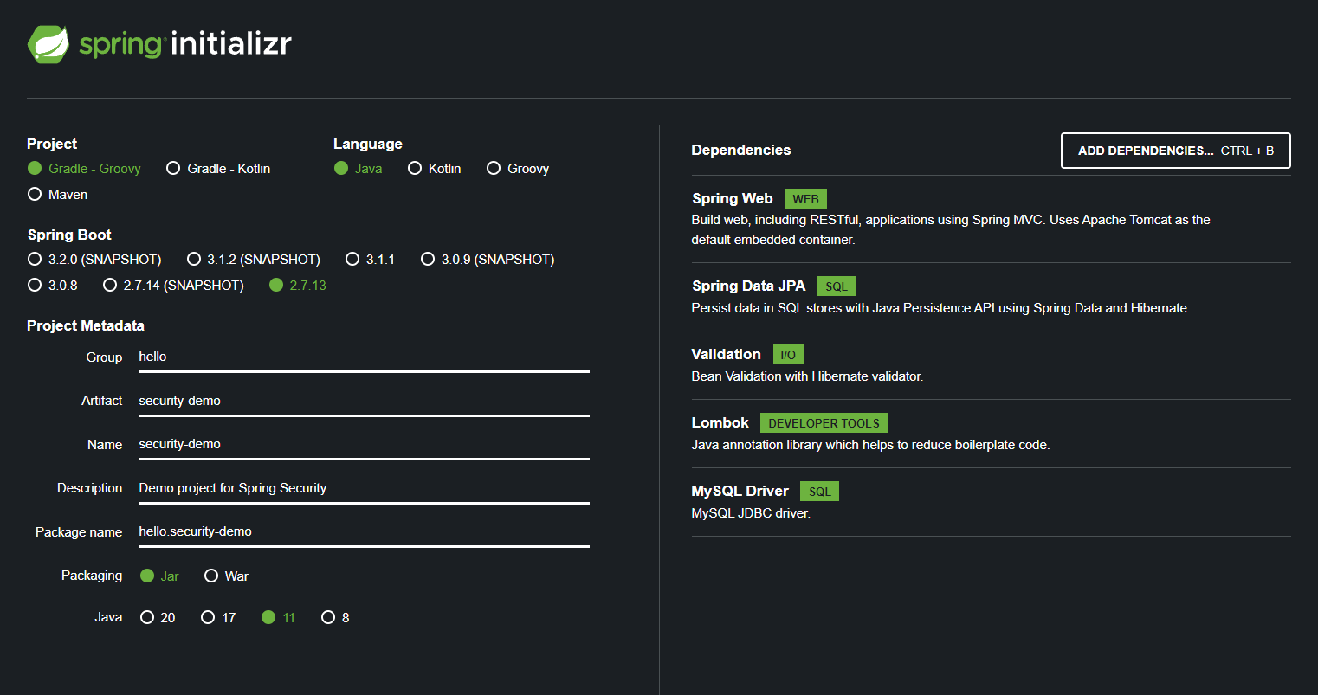The height and width of the screenshot is (695, 1318).
Task: Click Lombok's 'Java annotation library' description
Action: (870, 445)
